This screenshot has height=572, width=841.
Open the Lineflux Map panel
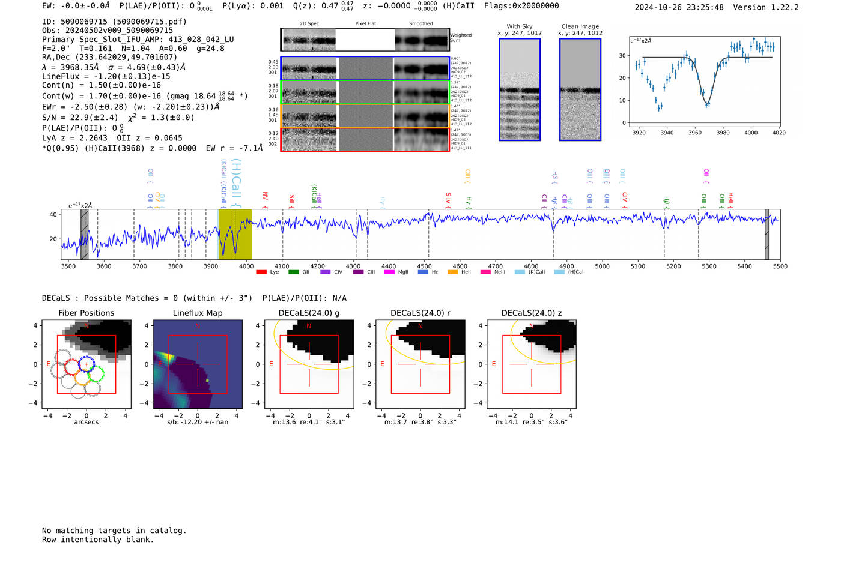tap(198, 364)
